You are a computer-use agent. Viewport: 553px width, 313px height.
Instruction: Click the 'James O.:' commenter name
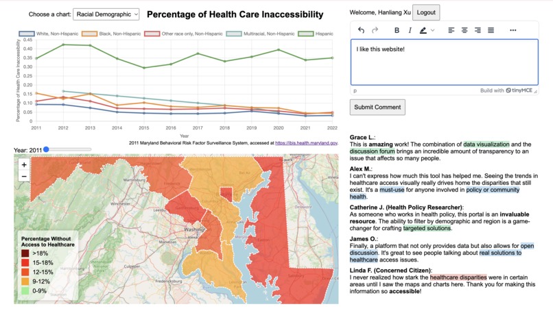(x=363, y=239)
